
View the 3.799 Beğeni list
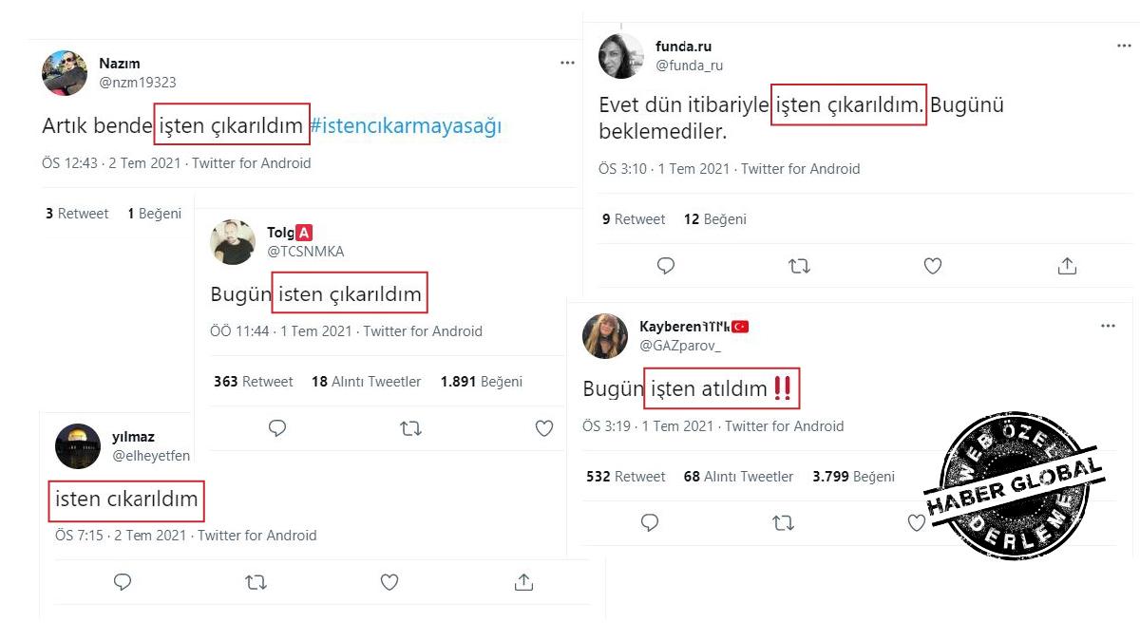tap(853, 477)
